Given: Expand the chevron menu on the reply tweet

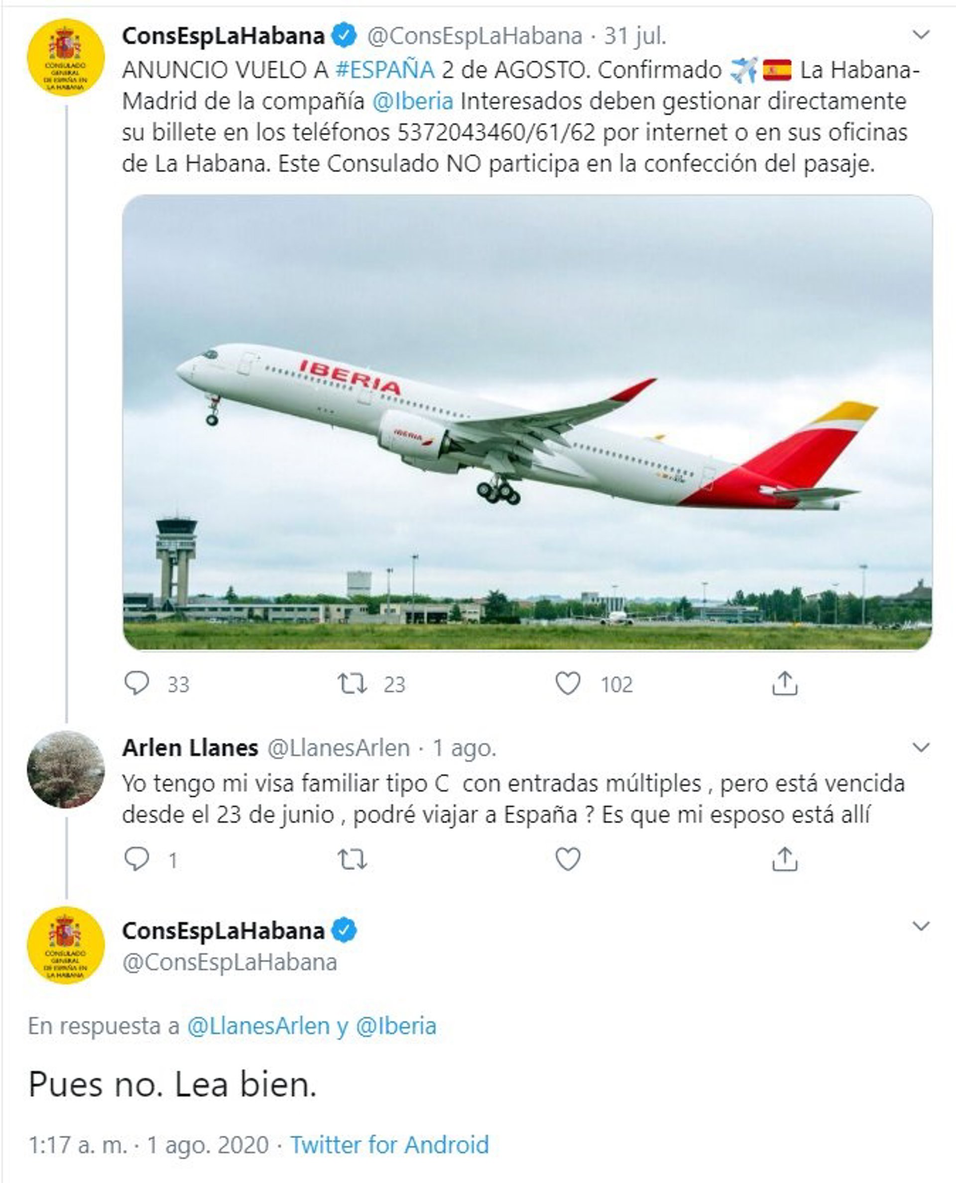Looking at the screenshot, I should [x=921, y=927].
